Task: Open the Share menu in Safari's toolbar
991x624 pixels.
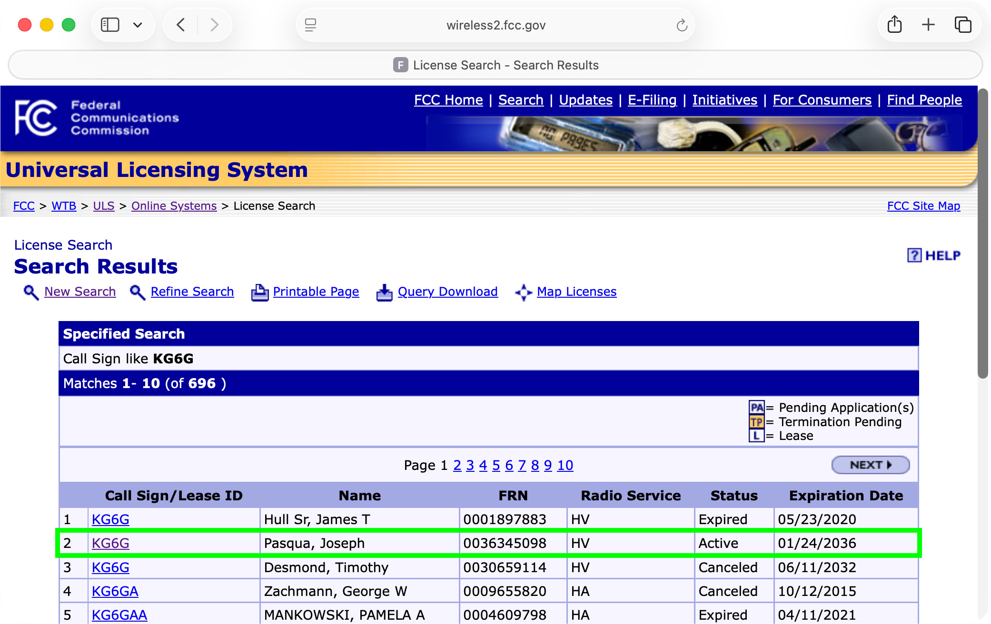Action: pos(894,24)
